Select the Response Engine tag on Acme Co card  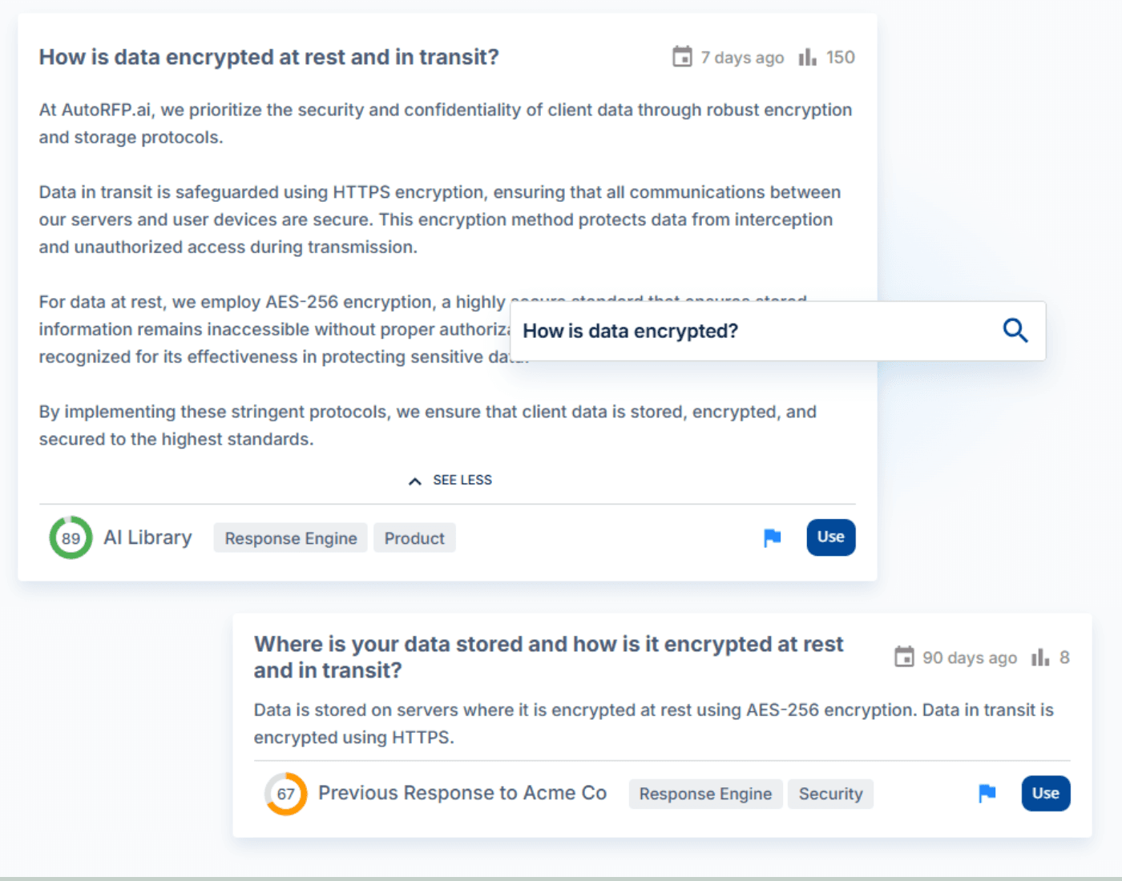click(x=705, y=794)
